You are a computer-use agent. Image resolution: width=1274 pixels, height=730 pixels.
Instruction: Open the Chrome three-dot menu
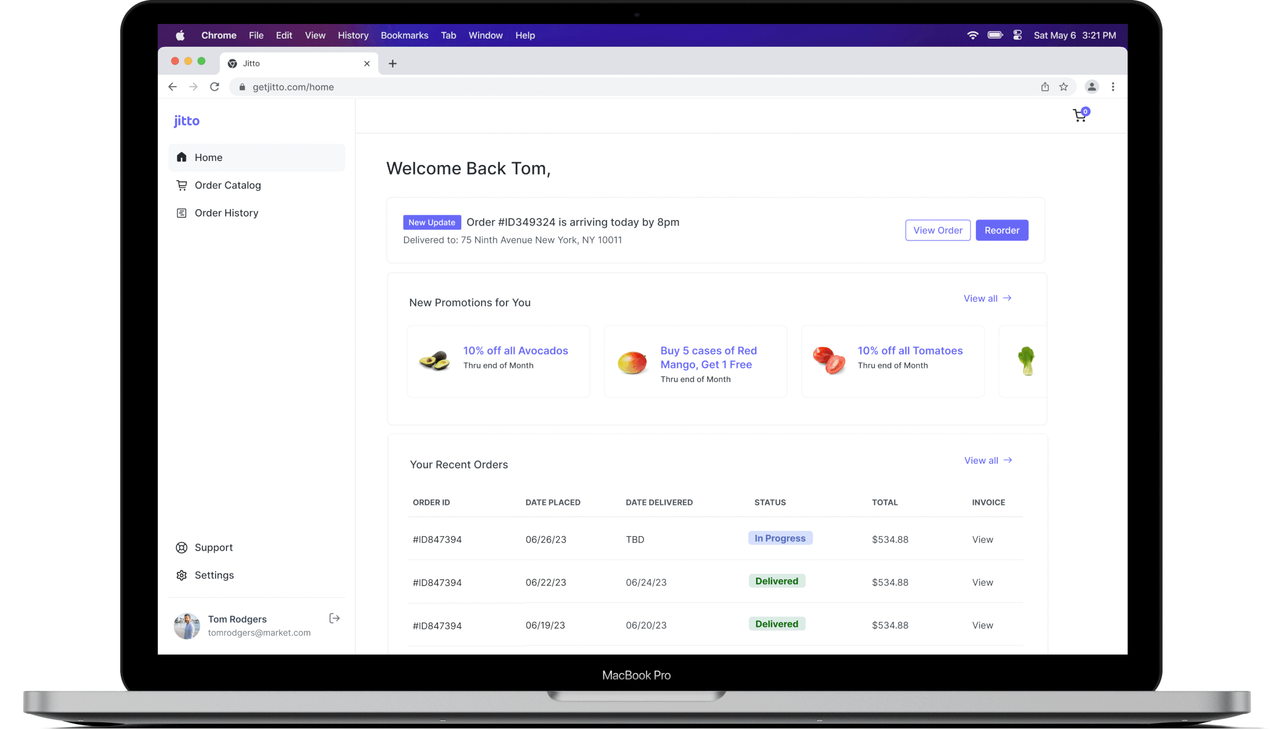[x=1113, y=87]
